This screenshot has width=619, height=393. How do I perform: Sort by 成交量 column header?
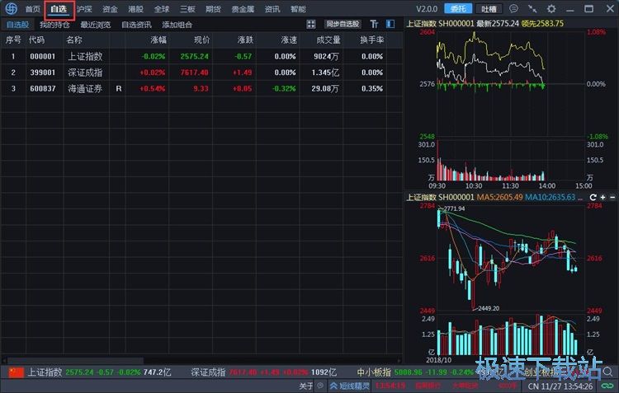point(328,40)
